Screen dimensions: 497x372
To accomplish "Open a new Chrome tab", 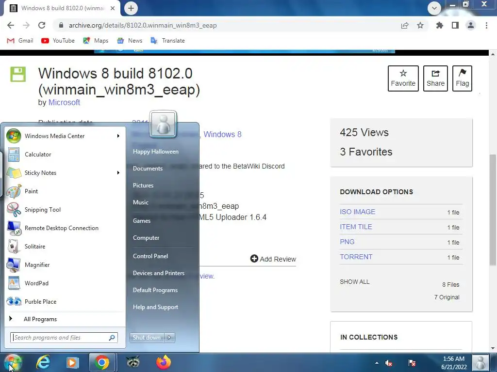I will point(131,8).
